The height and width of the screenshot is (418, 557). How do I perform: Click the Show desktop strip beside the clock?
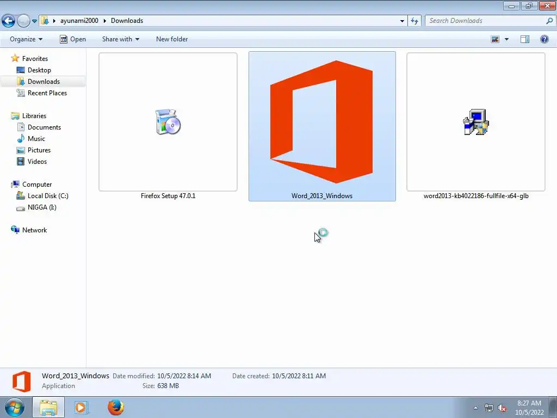(553, 407)
